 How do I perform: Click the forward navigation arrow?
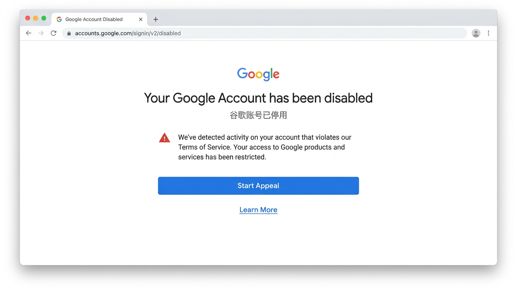pos(41,33)
